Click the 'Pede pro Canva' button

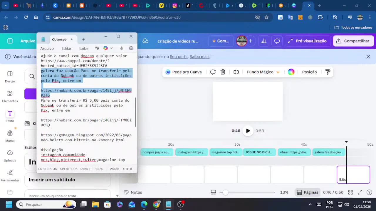point(184,72)
